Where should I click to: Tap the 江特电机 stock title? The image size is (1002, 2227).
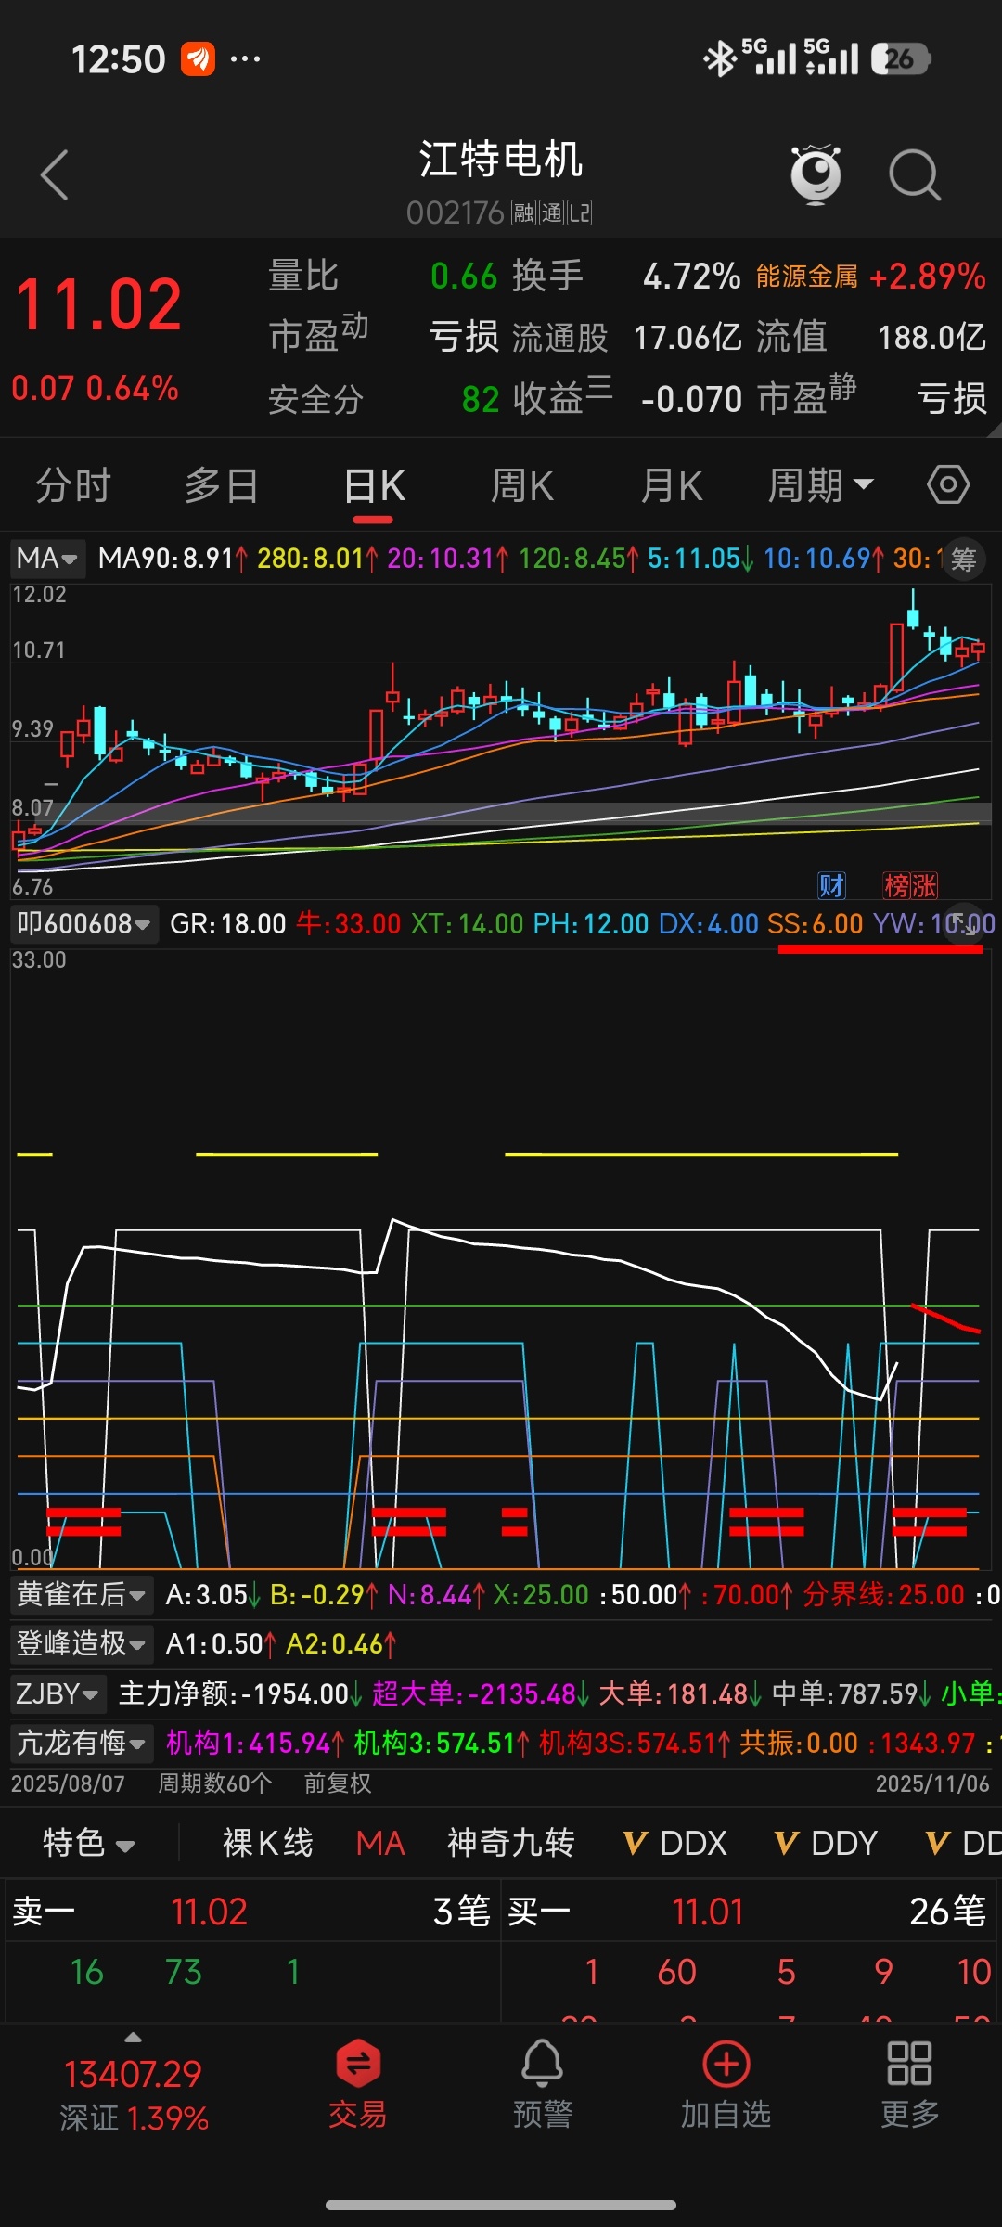point(500,160)
